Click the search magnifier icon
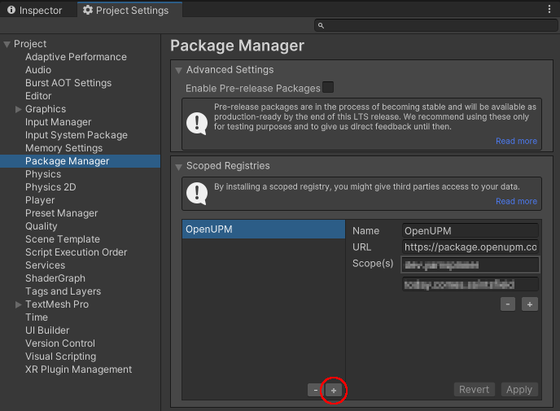The image size is (560, 411). [321, 26]
